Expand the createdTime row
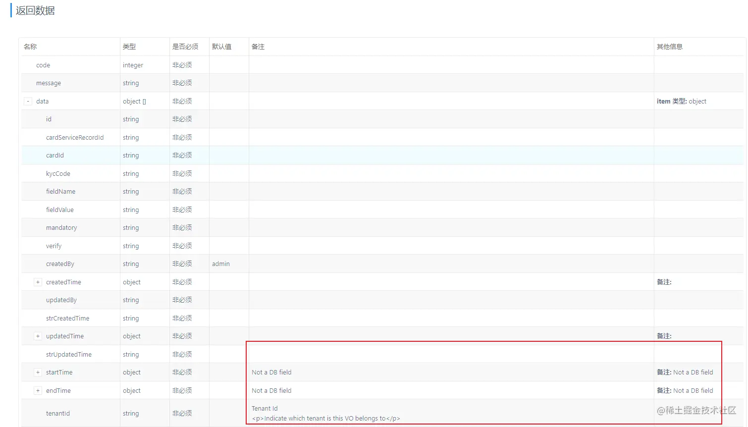This screenshot has height=427, width=748. click(38, 282)
